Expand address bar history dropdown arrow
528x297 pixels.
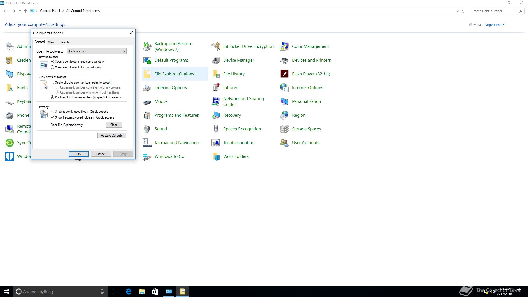point(457,11)
